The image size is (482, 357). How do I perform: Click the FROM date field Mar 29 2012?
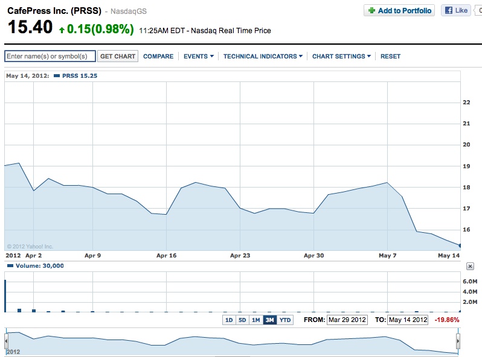(347, 320)
